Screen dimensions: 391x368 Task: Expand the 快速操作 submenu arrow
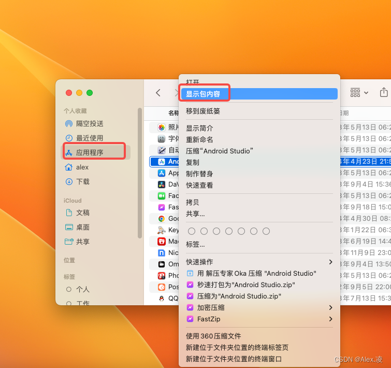(x=330, y=262)
